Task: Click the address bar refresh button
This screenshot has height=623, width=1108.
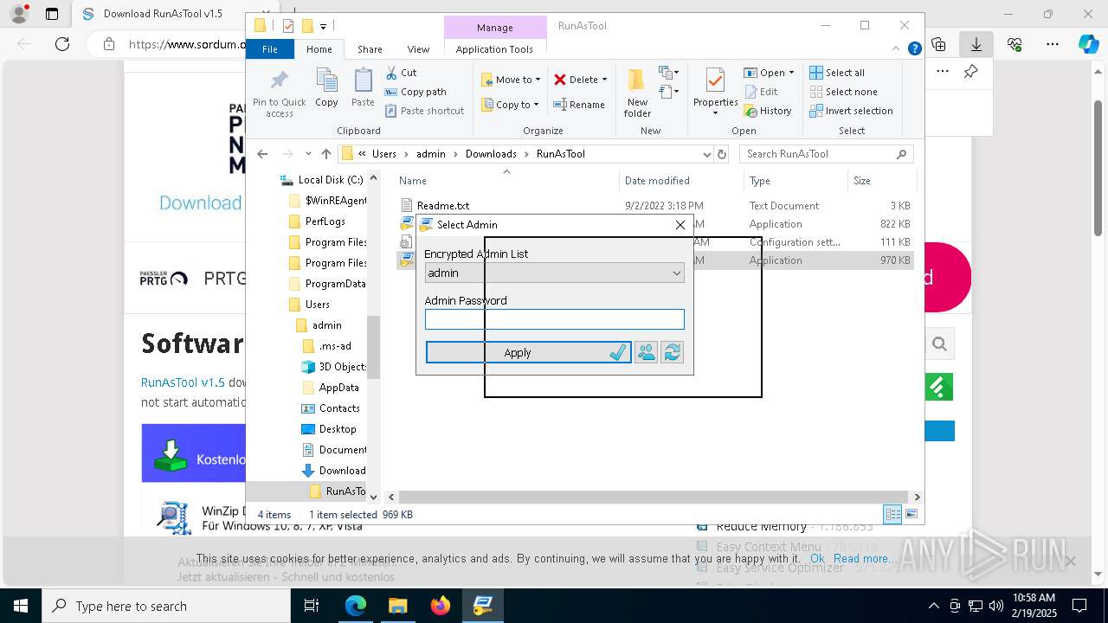Action: point(722,154)
